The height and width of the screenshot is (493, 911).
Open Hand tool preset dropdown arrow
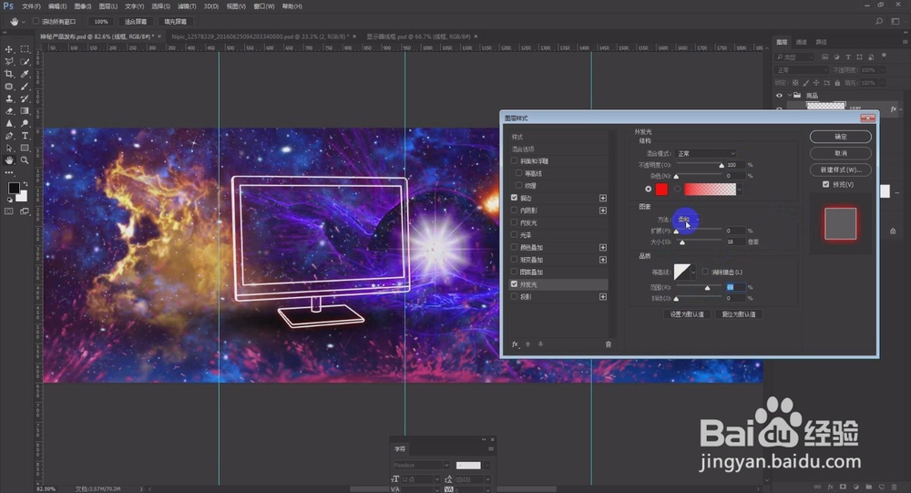point(24,22)
